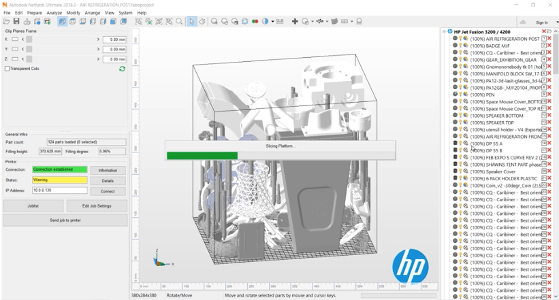This screenshot has width=559, height=300.
Task: Open the File menu
Action: pos(7,12)
